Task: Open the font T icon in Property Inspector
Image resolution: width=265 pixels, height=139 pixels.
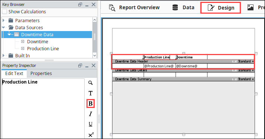Action: click(x=91, y=93)
